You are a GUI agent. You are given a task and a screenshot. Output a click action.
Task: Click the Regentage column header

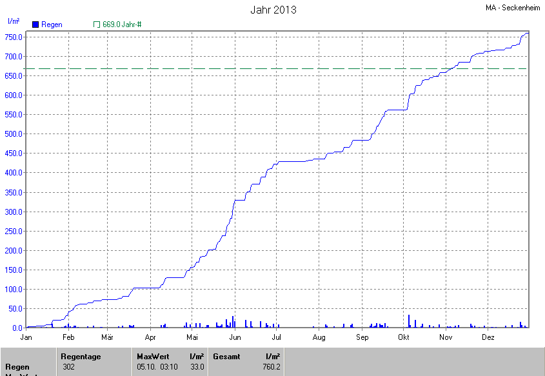point(81,357)
